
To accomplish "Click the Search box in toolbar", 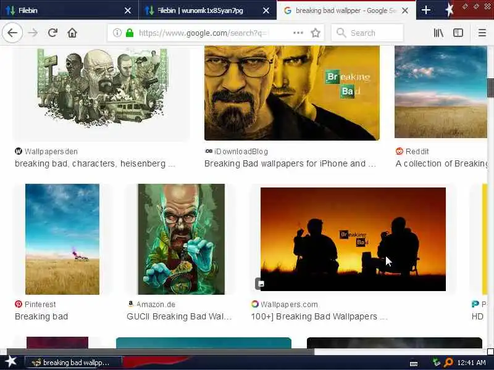I will [x=367, y=33].
